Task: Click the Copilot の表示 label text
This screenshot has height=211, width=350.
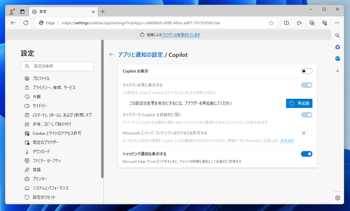Action: (135, 71)
